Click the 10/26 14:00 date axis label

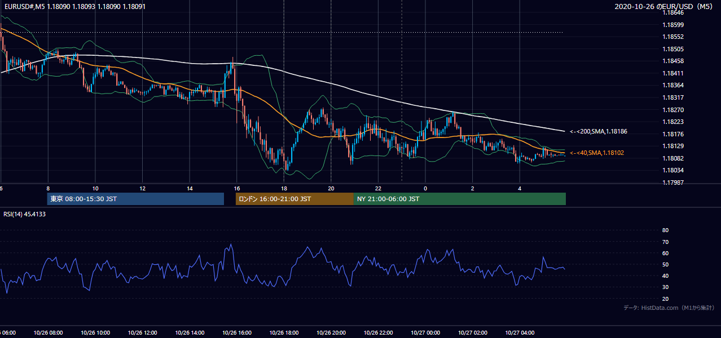pyautogui.click(x=190, y=333)
